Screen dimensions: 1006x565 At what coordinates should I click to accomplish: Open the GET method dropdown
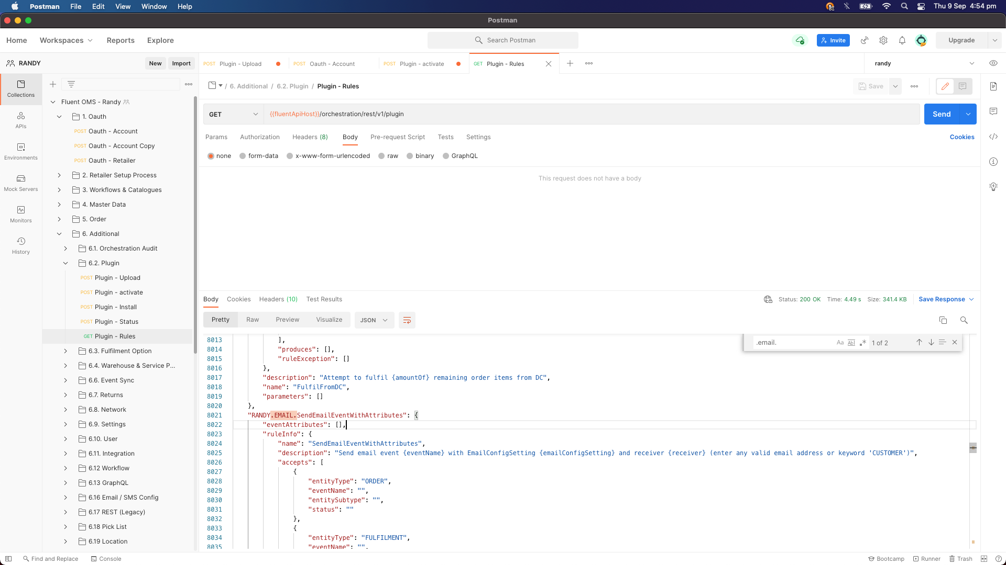pos(233,114)
